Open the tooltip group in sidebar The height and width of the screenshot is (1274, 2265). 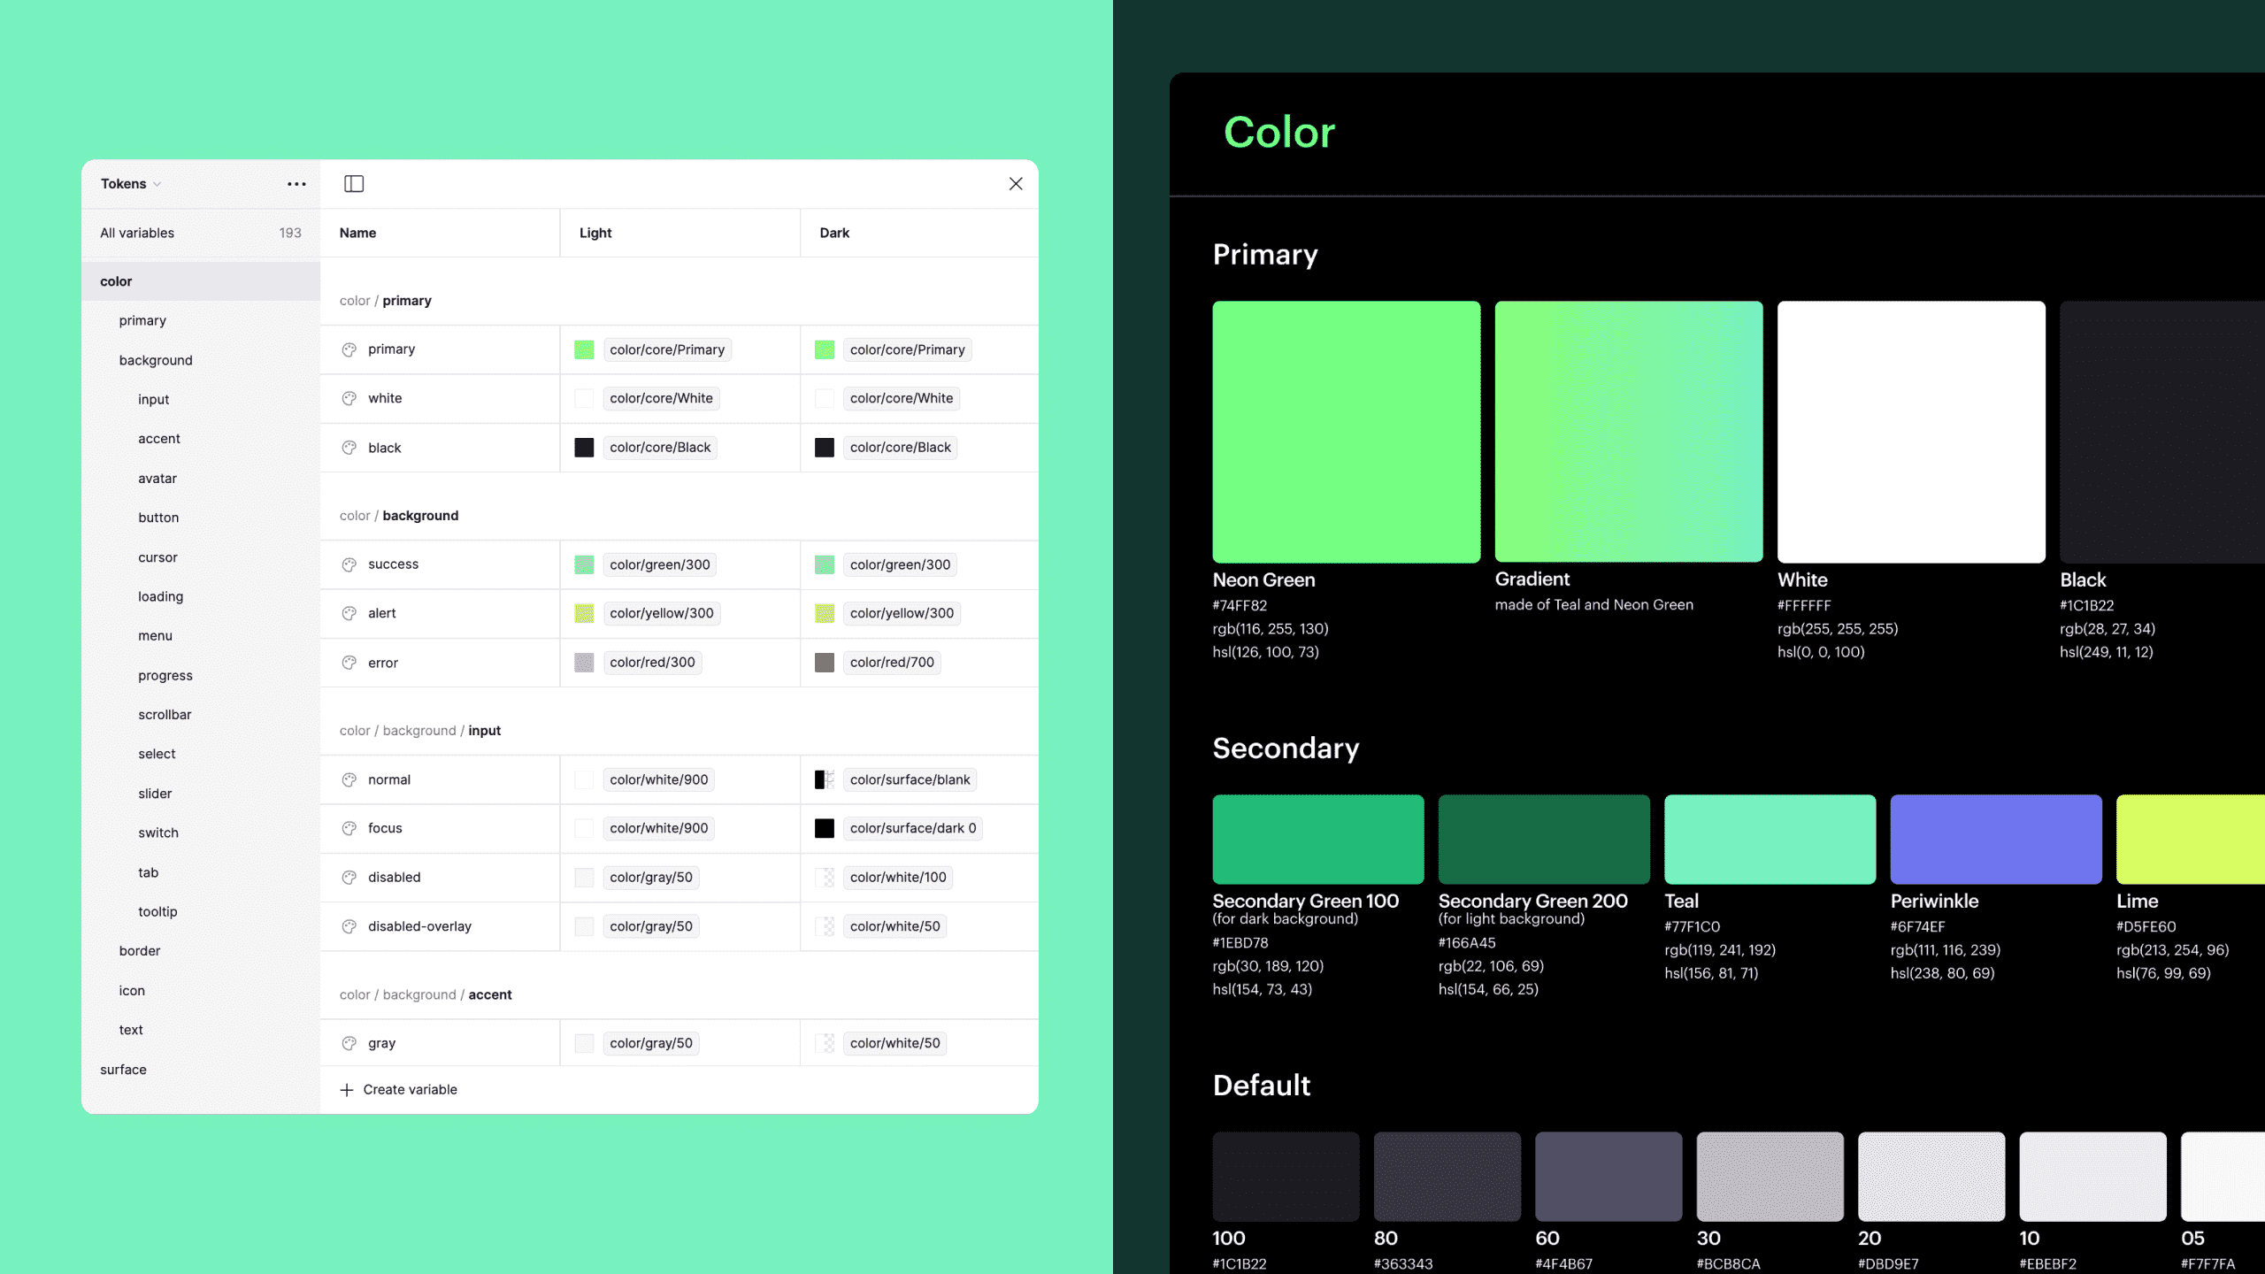(157, 911)
